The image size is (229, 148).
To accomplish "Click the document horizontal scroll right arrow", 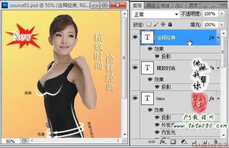I will 118,141.
